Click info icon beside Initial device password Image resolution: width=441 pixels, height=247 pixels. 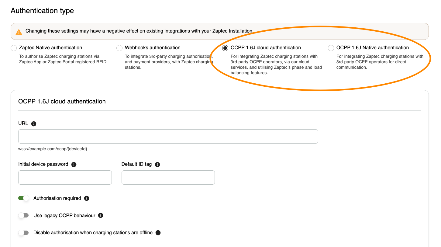point(74,165)
